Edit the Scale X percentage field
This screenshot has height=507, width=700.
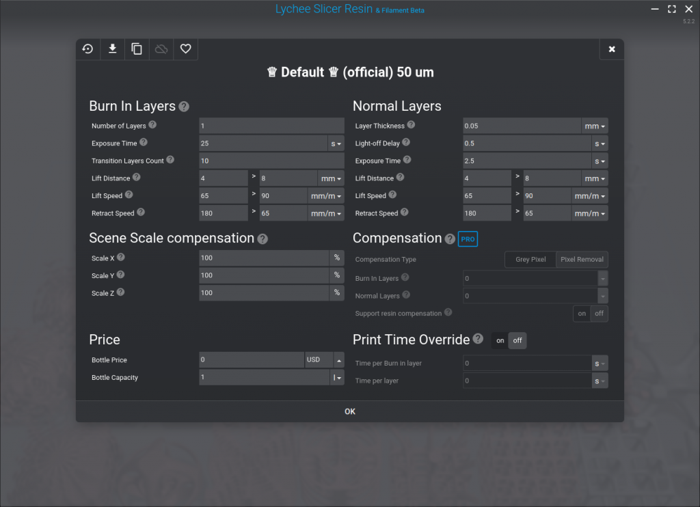pyautogui.click(x=265, y=258)
